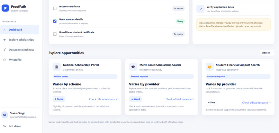Screen dimensions: 279x133
Task: Click the Bonafide or student certificate label
Action: tap(77, 32)
